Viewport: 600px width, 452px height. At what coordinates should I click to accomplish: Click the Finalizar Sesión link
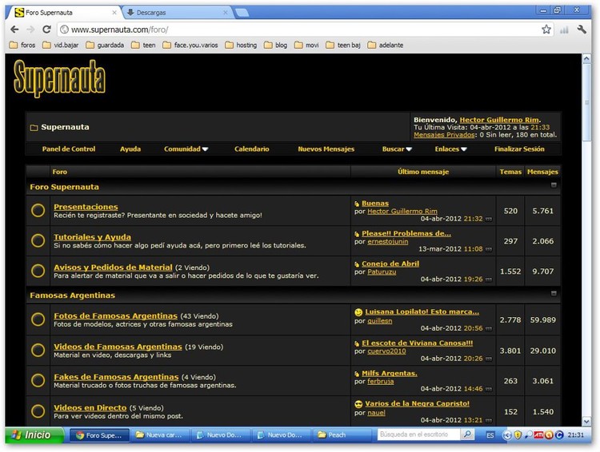point(519,149)
